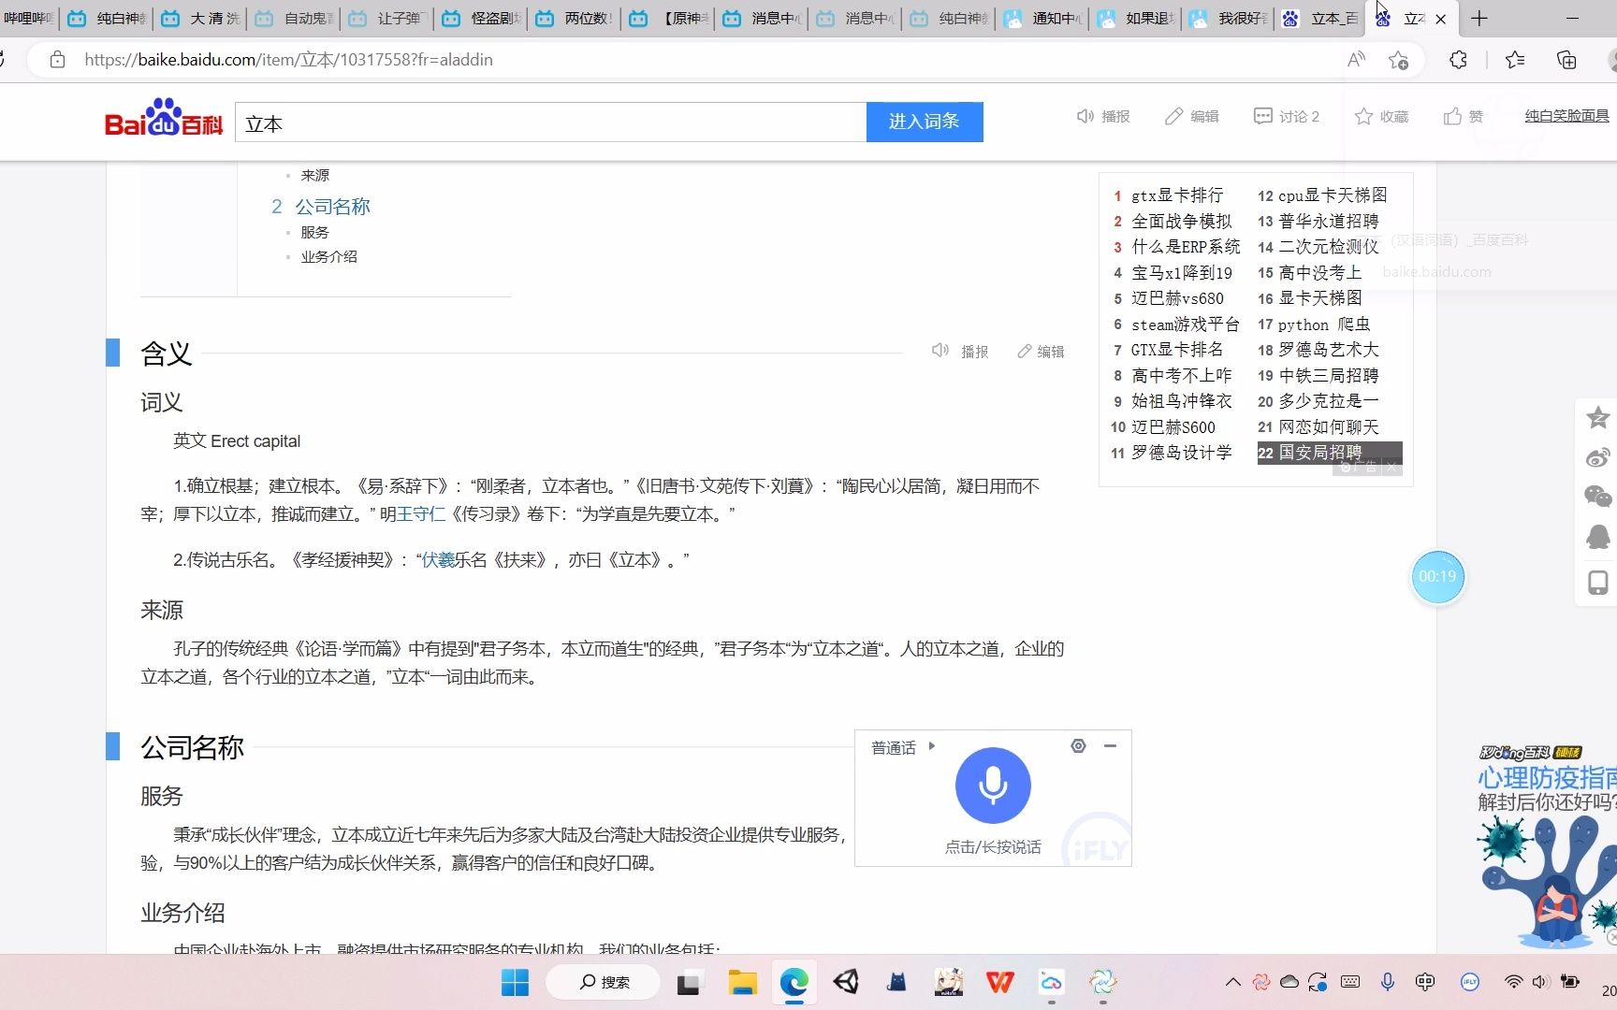The height and width of the screenshot is (1010, 1617).
Task: Close the active 立本 tab
Action: 1441,19
